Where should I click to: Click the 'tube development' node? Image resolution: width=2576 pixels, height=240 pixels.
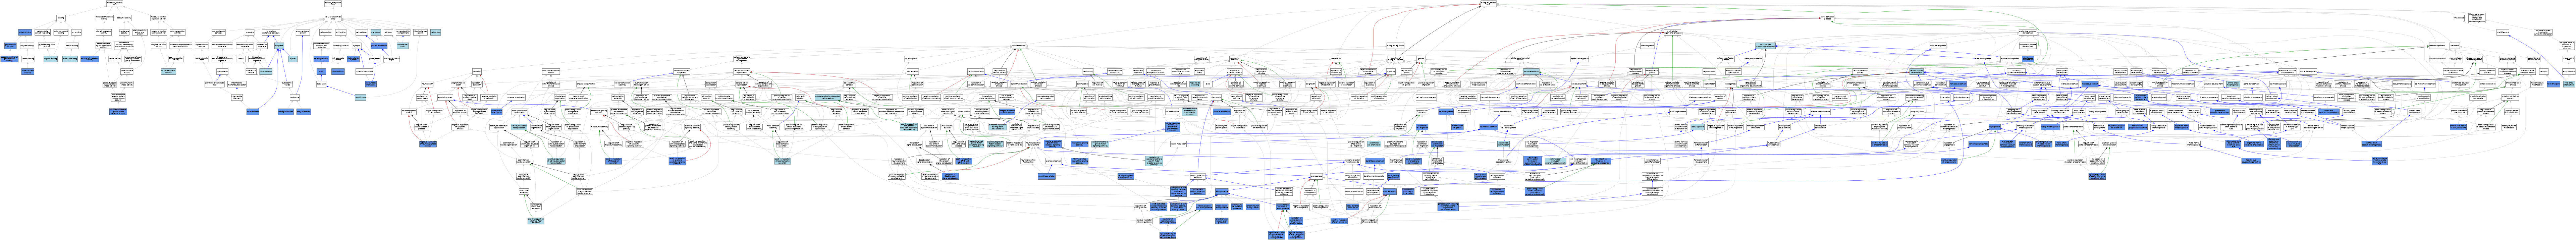(1983, 59)
